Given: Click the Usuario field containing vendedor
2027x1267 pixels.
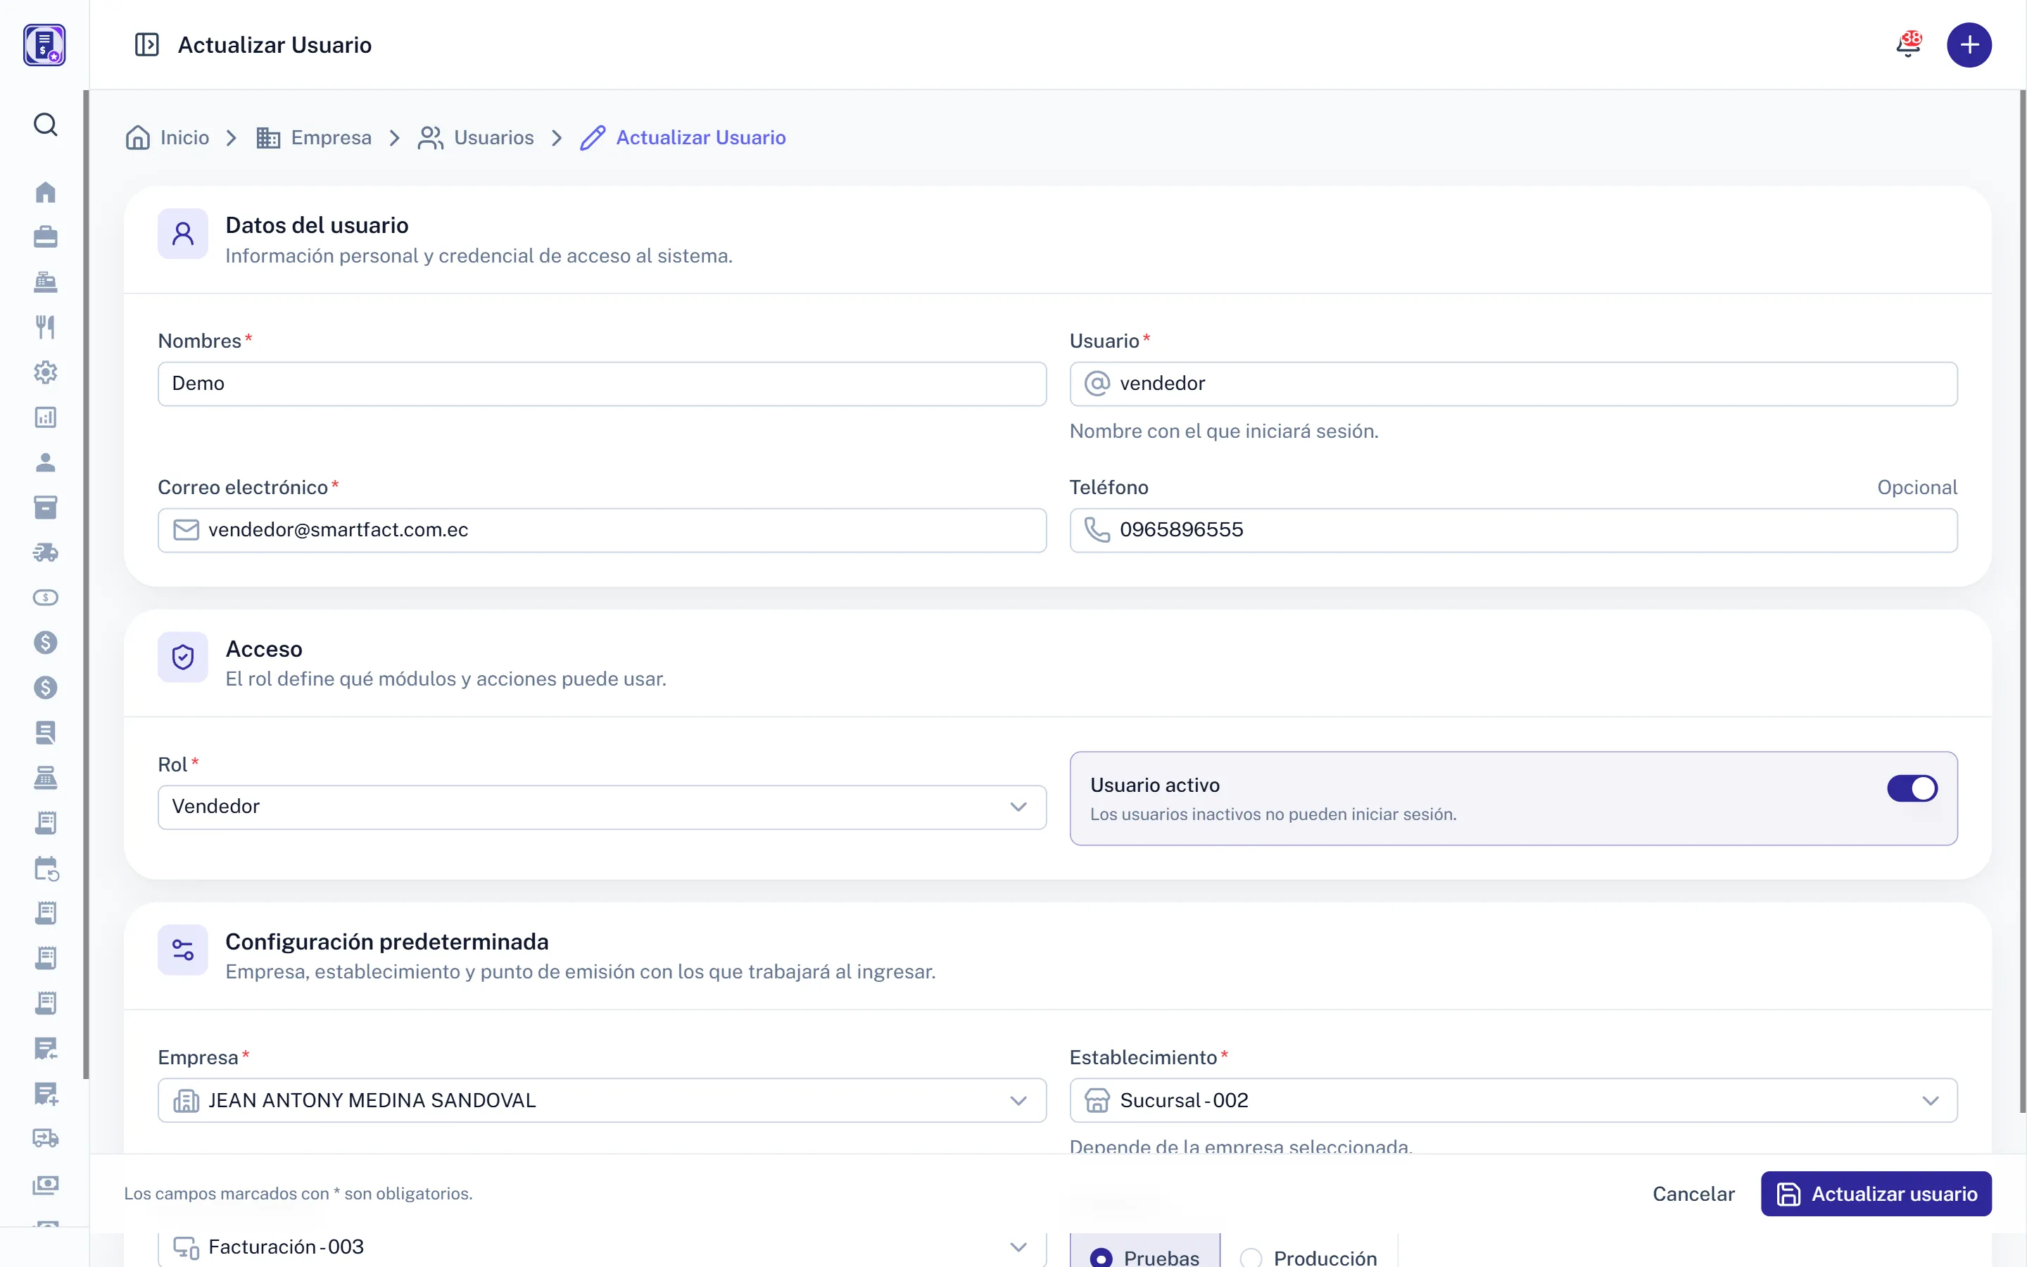Looking at the screenshot, I should coord(1513,384).
